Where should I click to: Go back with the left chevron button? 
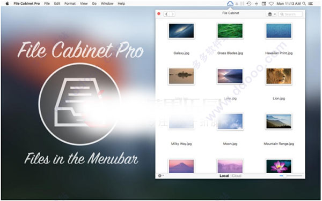pos(166,14)
